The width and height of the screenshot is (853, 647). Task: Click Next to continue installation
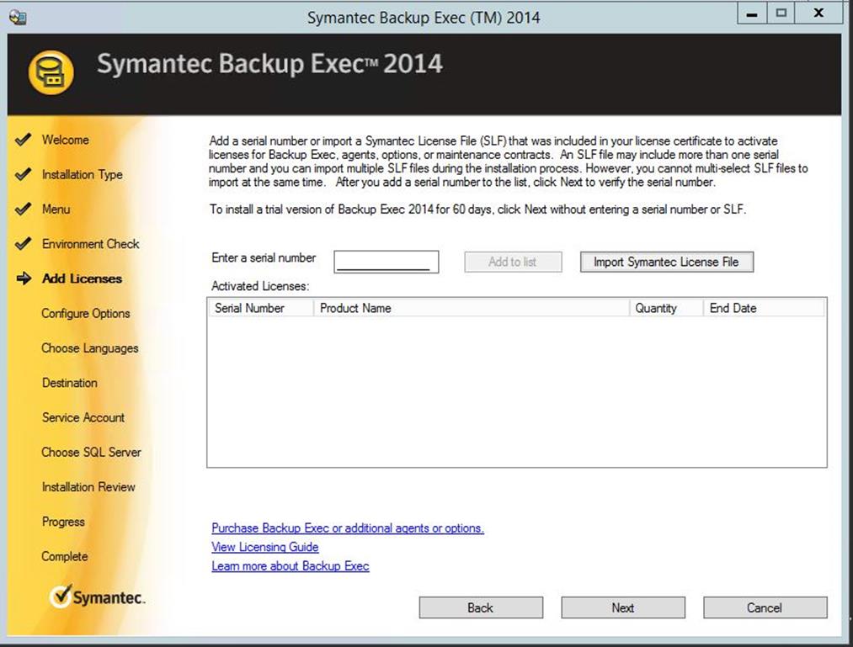[x=623, y=607]
